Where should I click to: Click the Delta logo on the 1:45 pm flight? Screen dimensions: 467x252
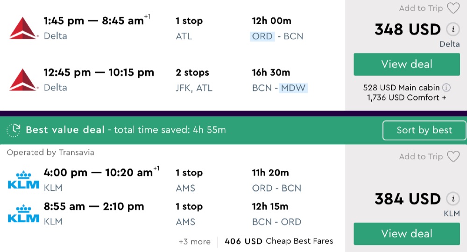(x=23, y=28)
